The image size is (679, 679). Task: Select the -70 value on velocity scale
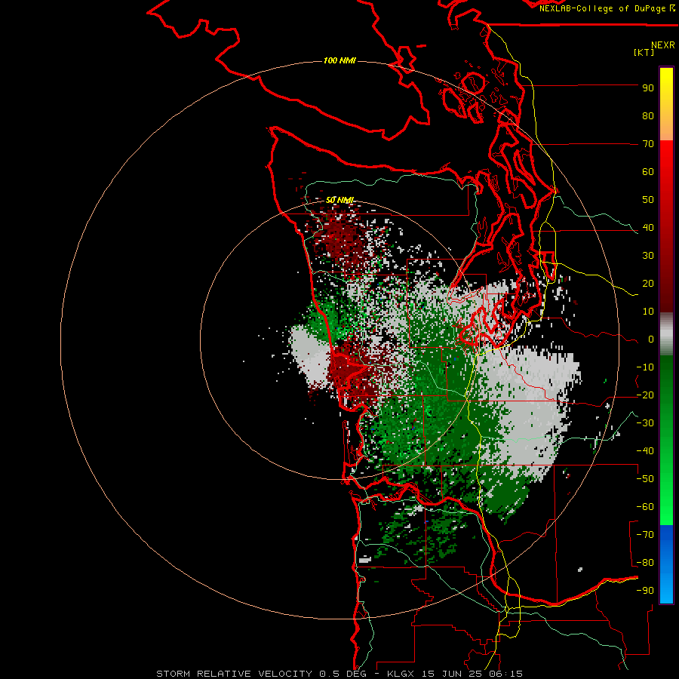pos(645,535)
